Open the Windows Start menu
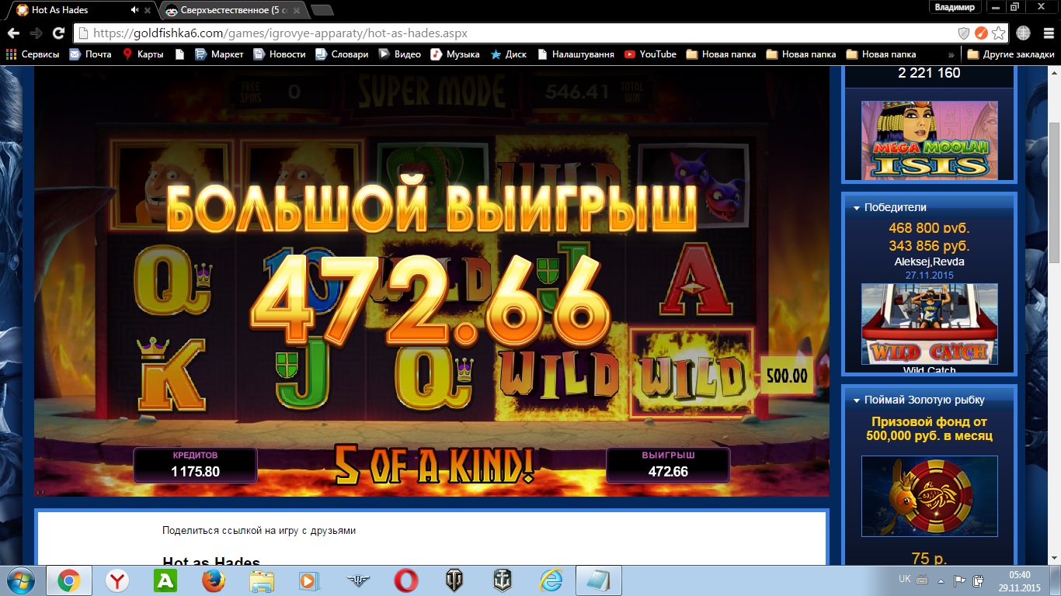 coord(19,580)
